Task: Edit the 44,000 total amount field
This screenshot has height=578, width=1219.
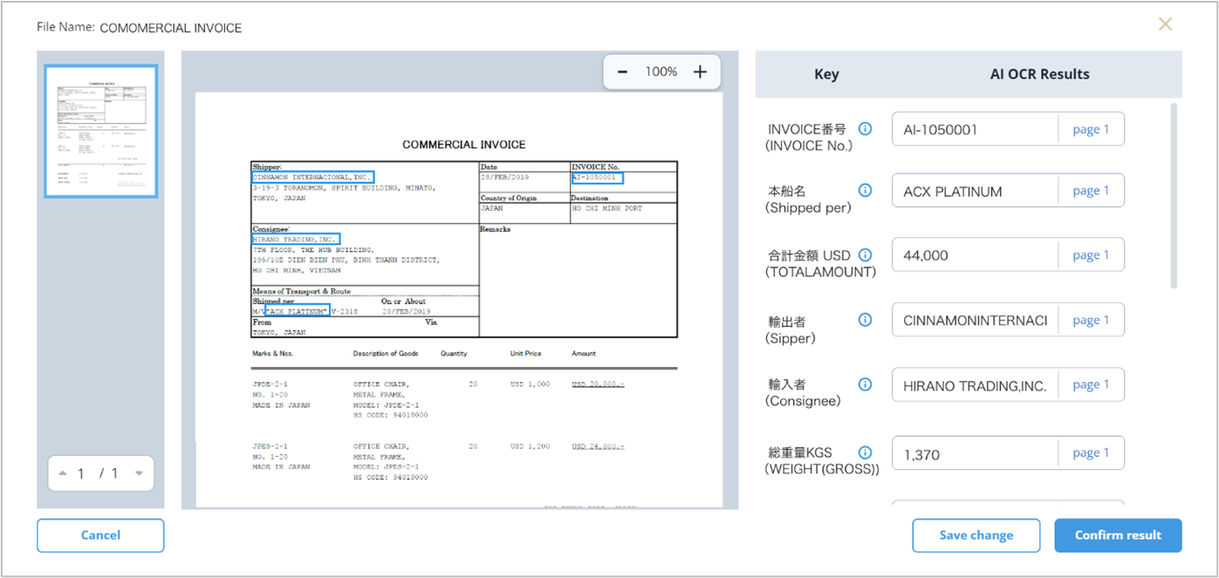Action: click(976, 255)
